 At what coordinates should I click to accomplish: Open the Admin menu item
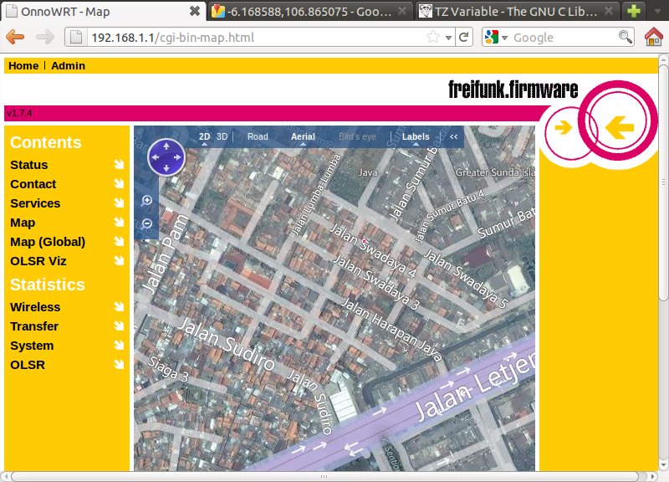68,66
